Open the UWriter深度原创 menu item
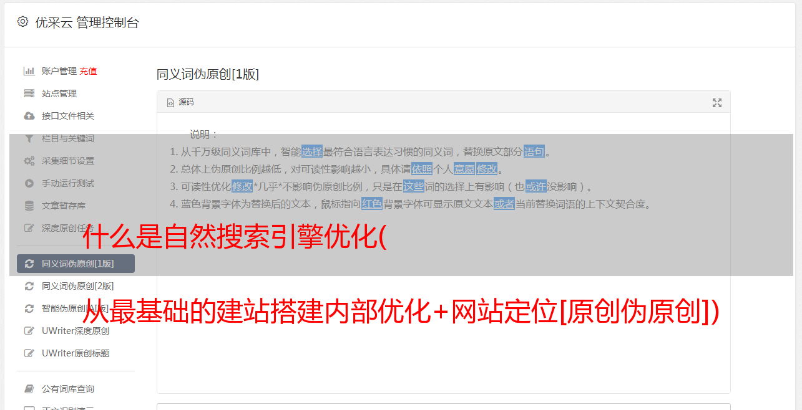The image size is (802, 410). tap(76, 331)
